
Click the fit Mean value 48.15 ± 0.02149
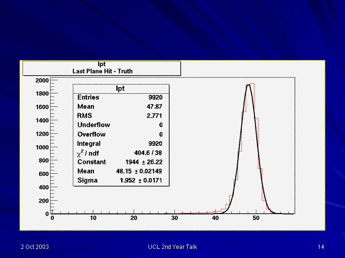(139, 171)
